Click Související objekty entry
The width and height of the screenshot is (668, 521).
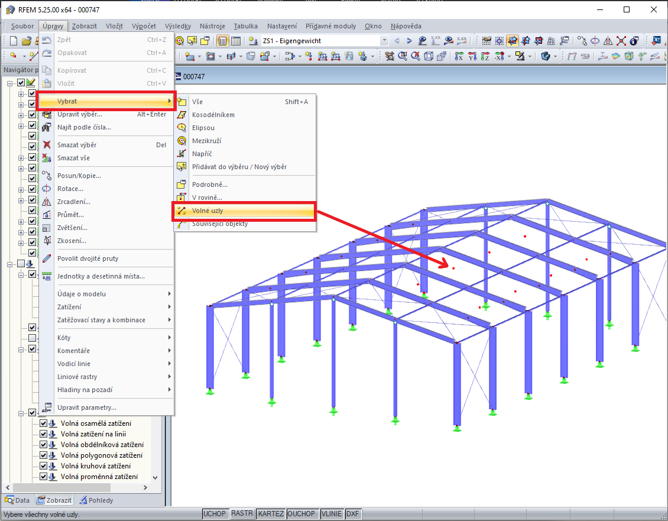(x=245, y=224)
